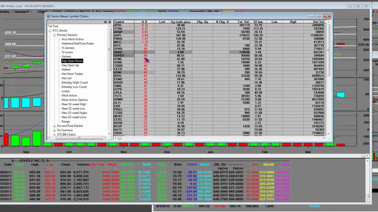The width and height of the screenshot is (378, 212).
Task: Click the tree pane vertical scrollbar thumb
Action: point(110,49)
